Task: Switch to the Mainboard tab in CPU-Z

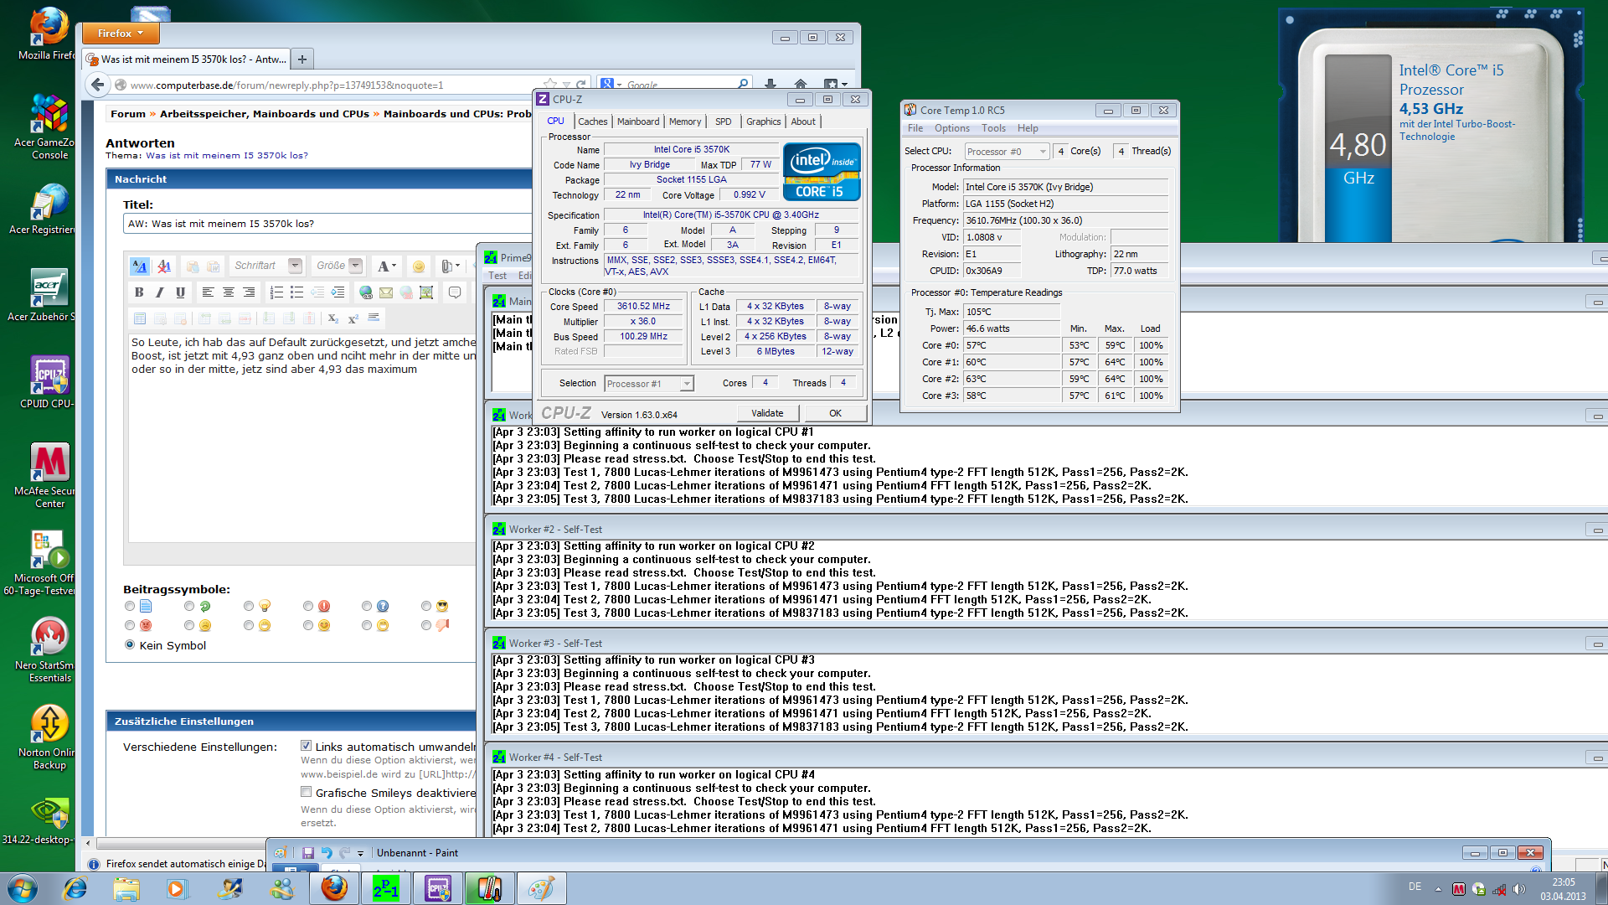Action: pyautogui.click(x=638, y=122)
